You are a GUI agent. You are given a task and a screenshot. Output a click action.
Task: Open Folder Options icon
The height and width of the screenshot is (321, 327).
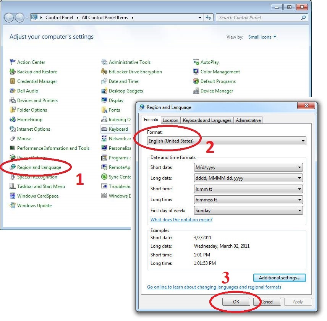pos(13,110)
